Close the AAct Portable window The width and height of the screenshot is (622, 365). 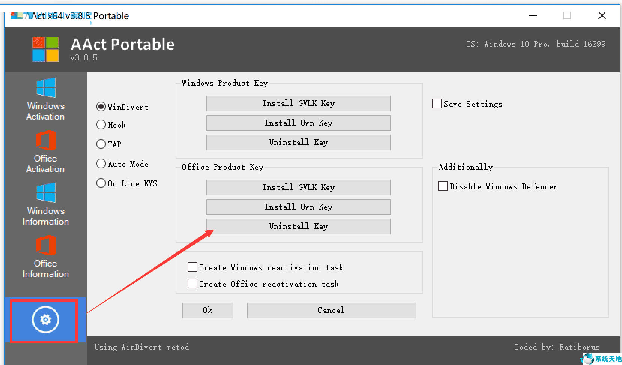602,16
